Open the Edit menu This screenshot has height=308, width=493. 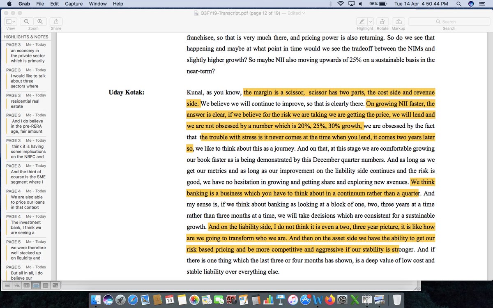pos(54,4)
